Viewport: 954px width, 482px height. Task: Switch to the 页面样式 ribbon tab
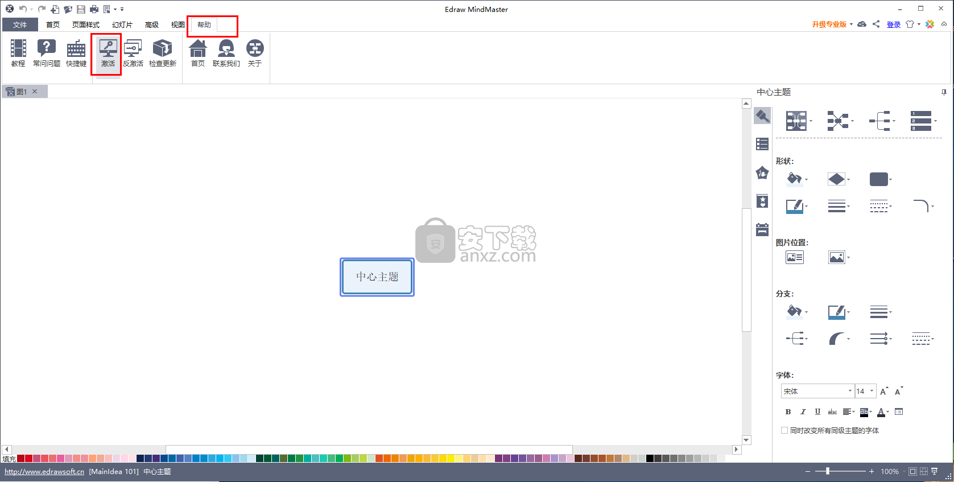[86, 24]
